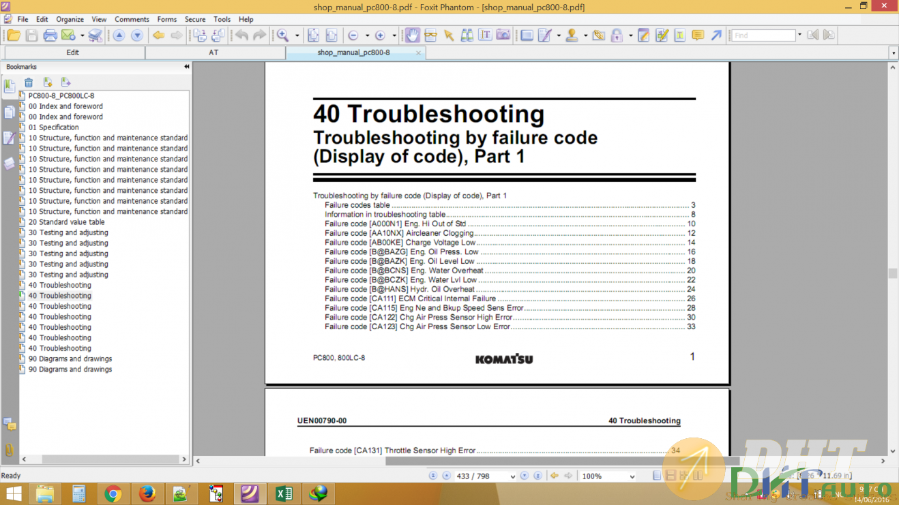The width and height of the screenshot is (899, 505).
Task: Open the Stamp tool dropdown arrow
Action: 585,36
